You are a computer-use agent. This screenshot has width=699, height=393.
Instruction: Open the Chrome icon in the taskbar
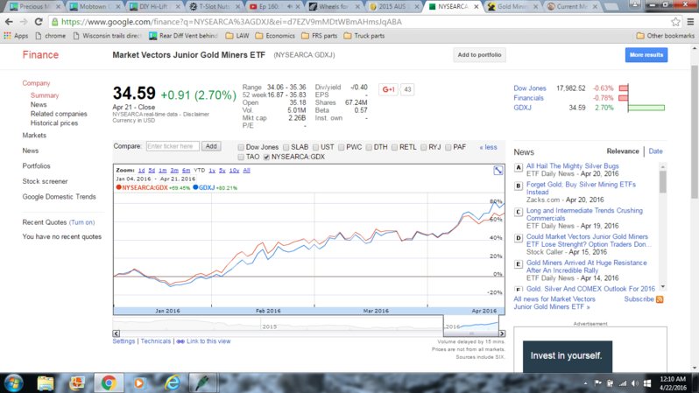pyautogui.click(x=109, y=383)
